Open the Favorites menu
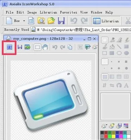Image resolution: width=131 pixels, height=140 pixels. 68,12
